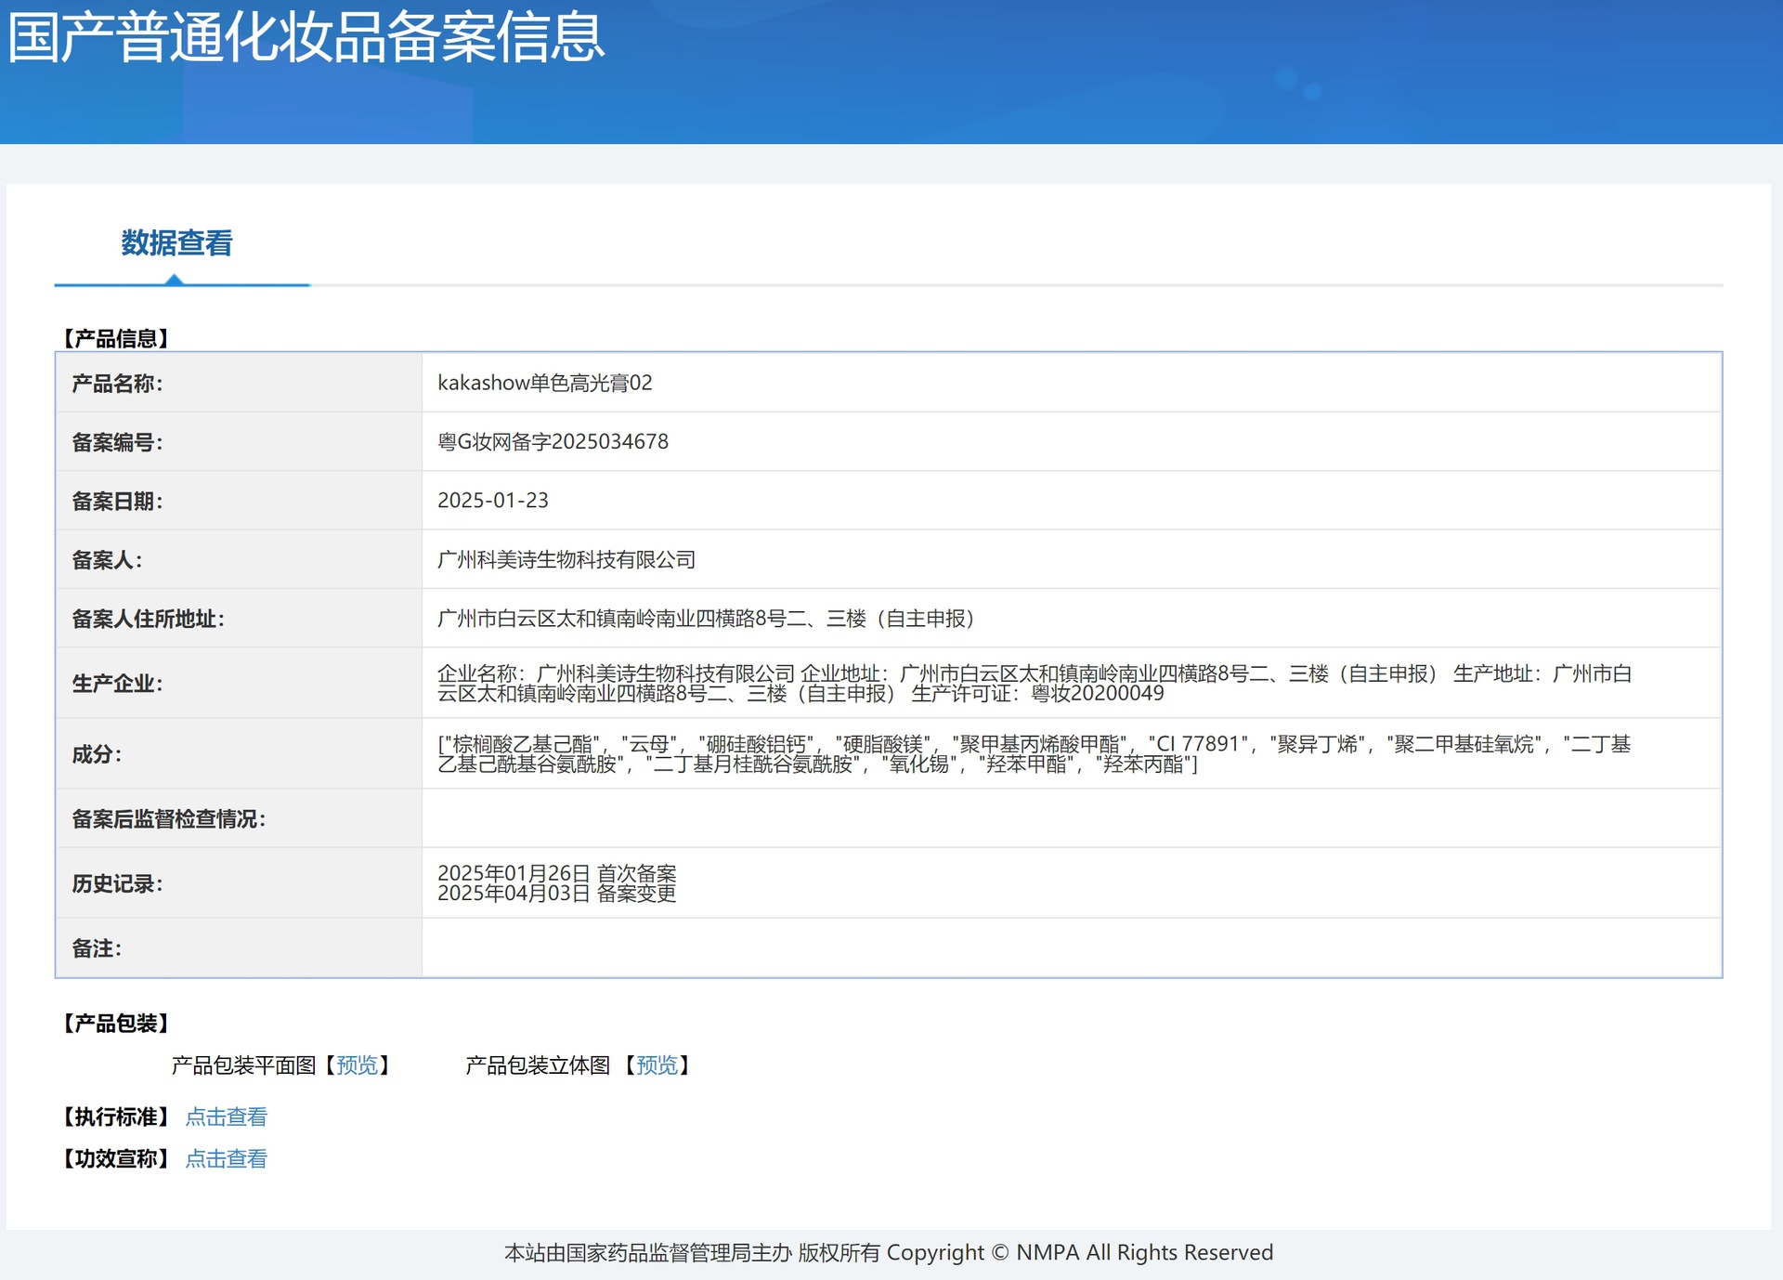Click 备案人 company name 广州科美诗生物科技有限公司
1783x1280 pixels.
pyautogui.click(x=566, y=559)
